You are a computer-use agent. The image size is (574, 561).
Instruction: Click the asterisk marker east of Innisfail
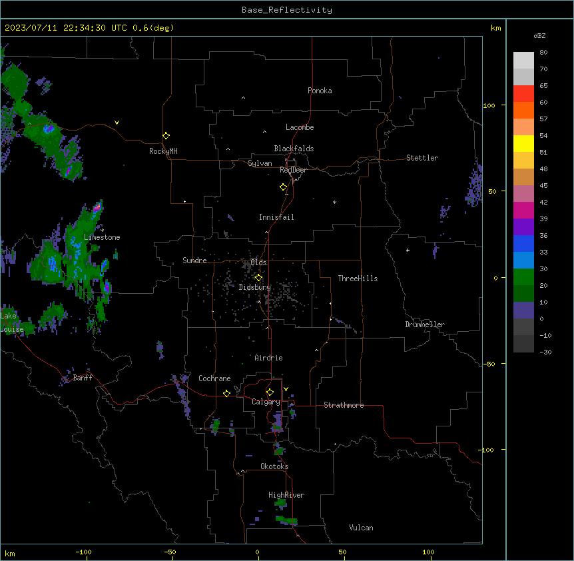(334, 202)
